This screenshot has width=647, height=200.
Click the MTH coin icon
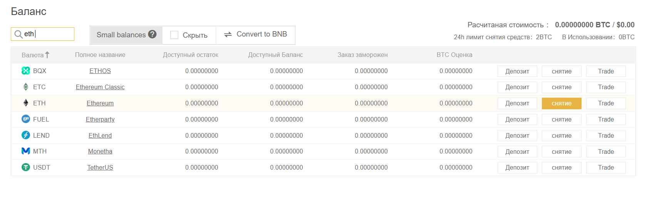(26, 151)
